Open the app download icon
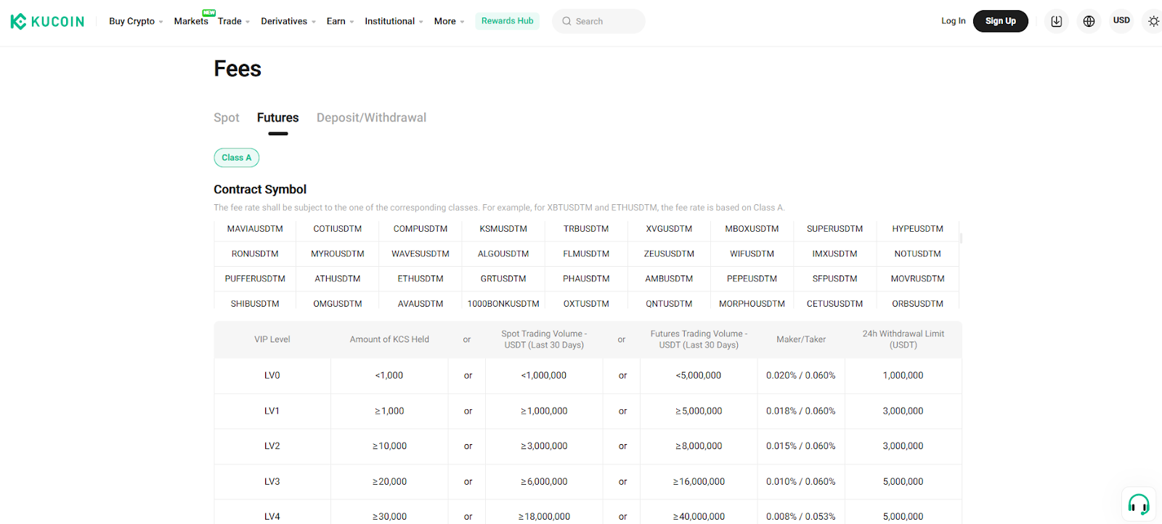Screen dimensions: 1162x524 pos(1056,21)
